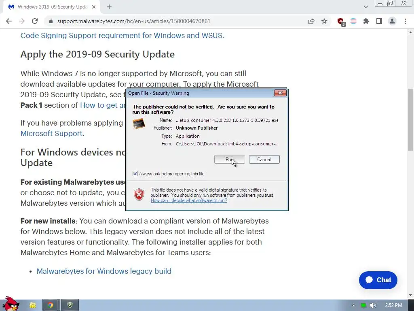The width and height of the screenshot is (414, 311).
Task: Open the File Explorer taskbar icon
Action: point(32,305)
